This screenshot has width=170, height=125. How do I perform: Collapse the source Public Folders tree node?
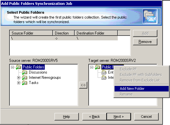click(12, 67)
